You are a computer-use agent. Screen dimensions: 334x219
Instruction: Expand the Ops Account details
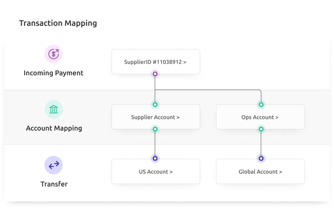coord(260,117)
